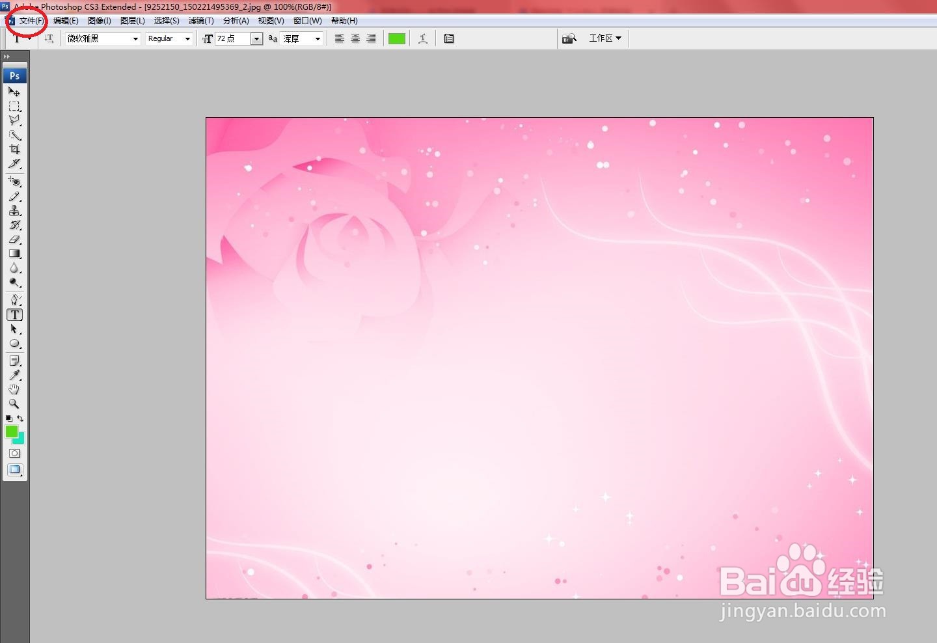Select the Clone Stamp tool
The height and width of the screenshot is (643, 937).
[x=14, y=210]
